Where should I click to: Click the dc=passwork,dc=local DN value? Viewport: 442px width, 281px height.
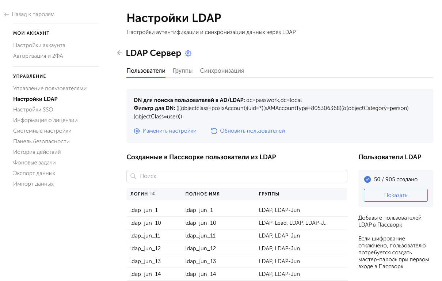coord(274,100)
